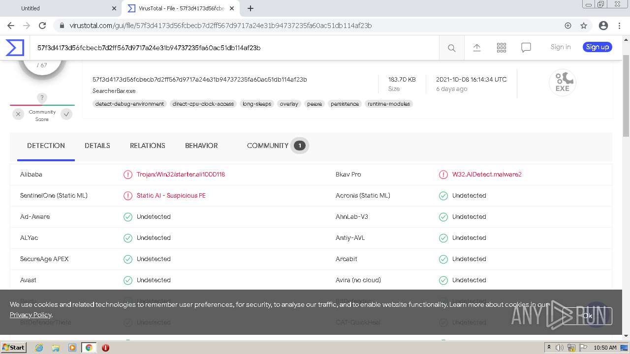Viewport: 630px width, 354px height.
Task: Close the Untitled tab
Action: (x=114, y=8)
